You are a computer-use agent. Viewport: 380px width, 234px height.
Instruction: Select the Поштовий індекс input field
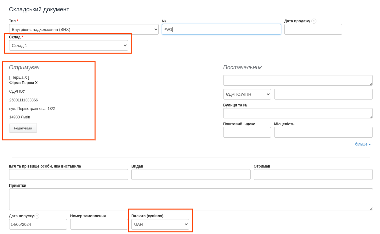coord(247,132)
